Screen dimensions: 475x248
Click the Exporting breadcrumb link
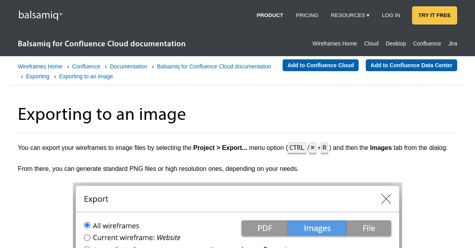38,76
